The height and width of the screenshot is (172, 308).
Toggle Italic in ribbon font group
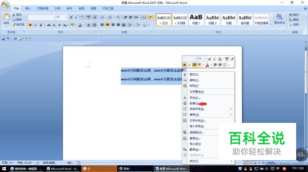tap(36, 25)
